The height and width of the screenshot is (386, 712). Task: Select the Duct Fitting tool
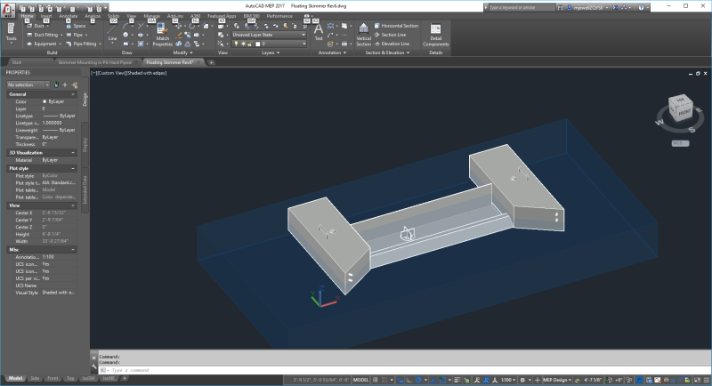coord(45,35)
